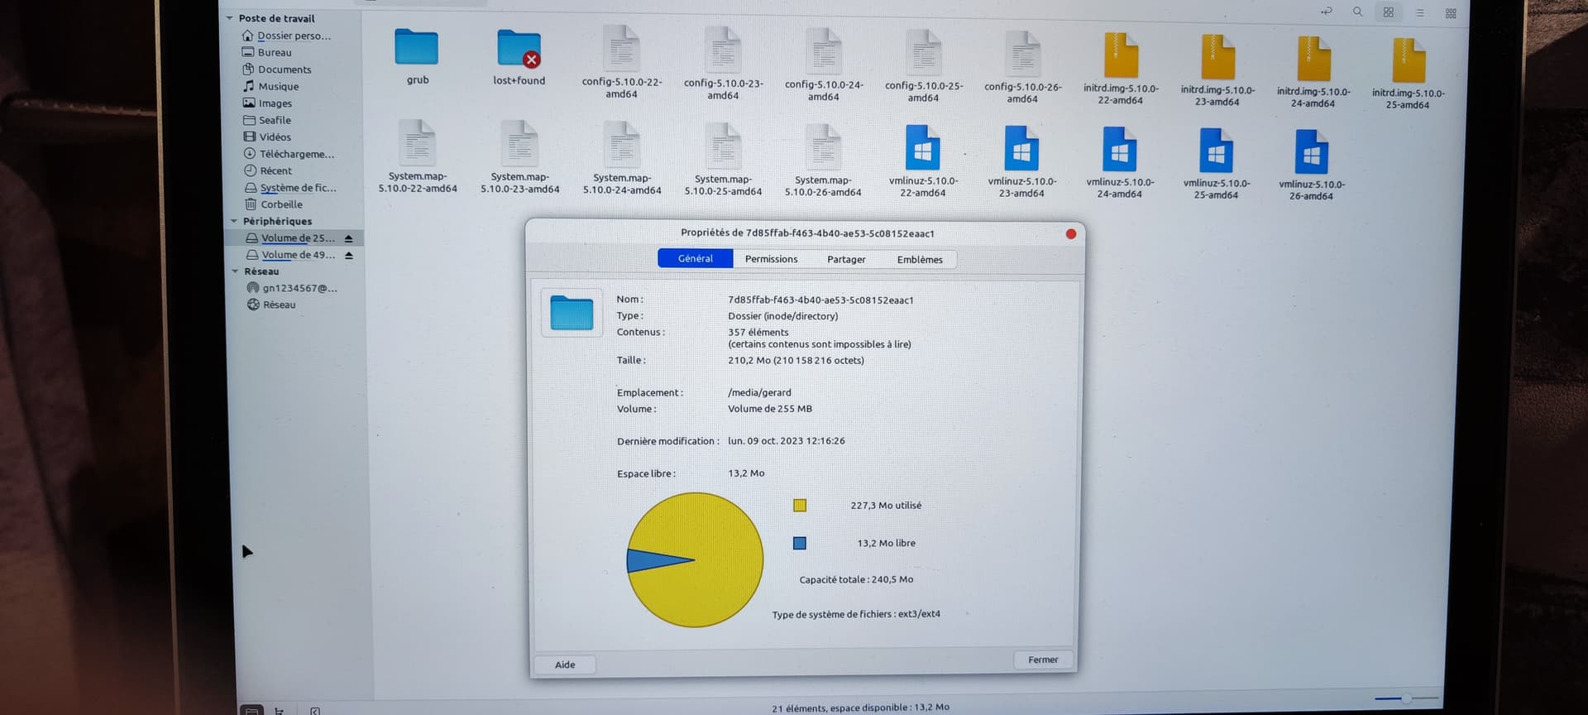This screenshot has height=715, width=1588.
Task: Open Images in sidebar
Action: (267, 103)
